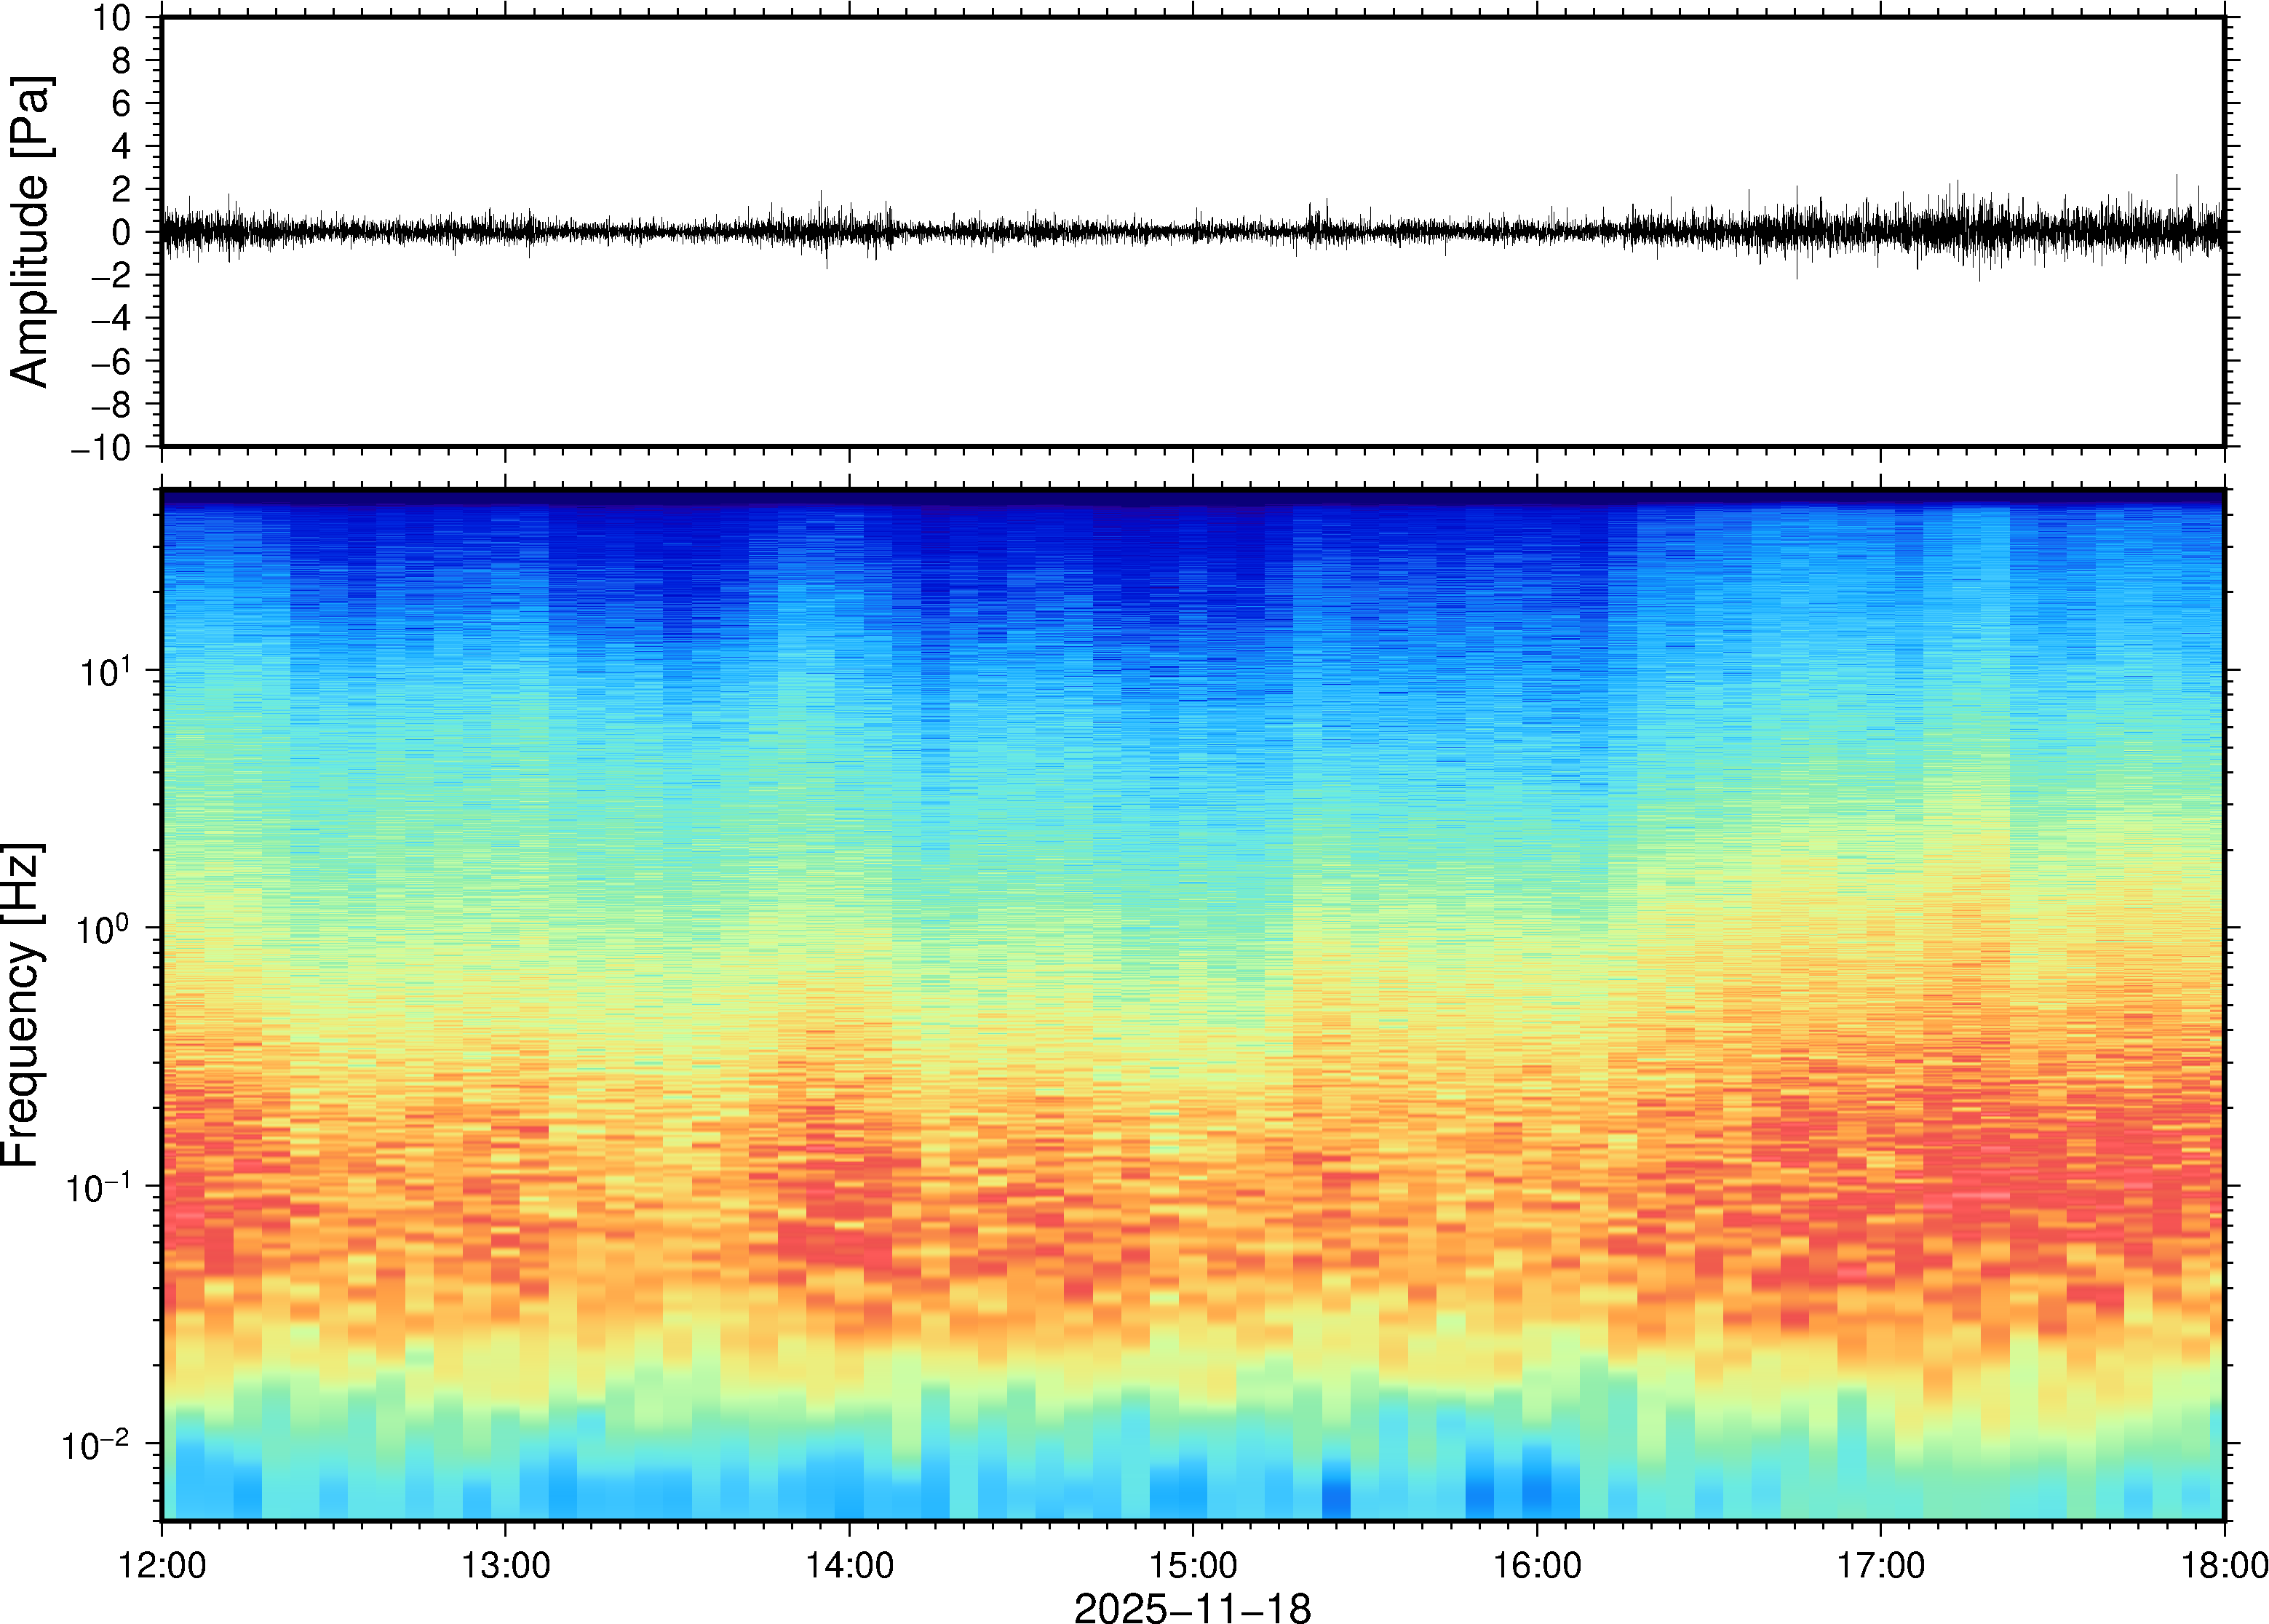The width and height of the screenshot is (2269, 1624).
Task: Click the -2 amplitude tick label
Action: (x=110, y=276)
